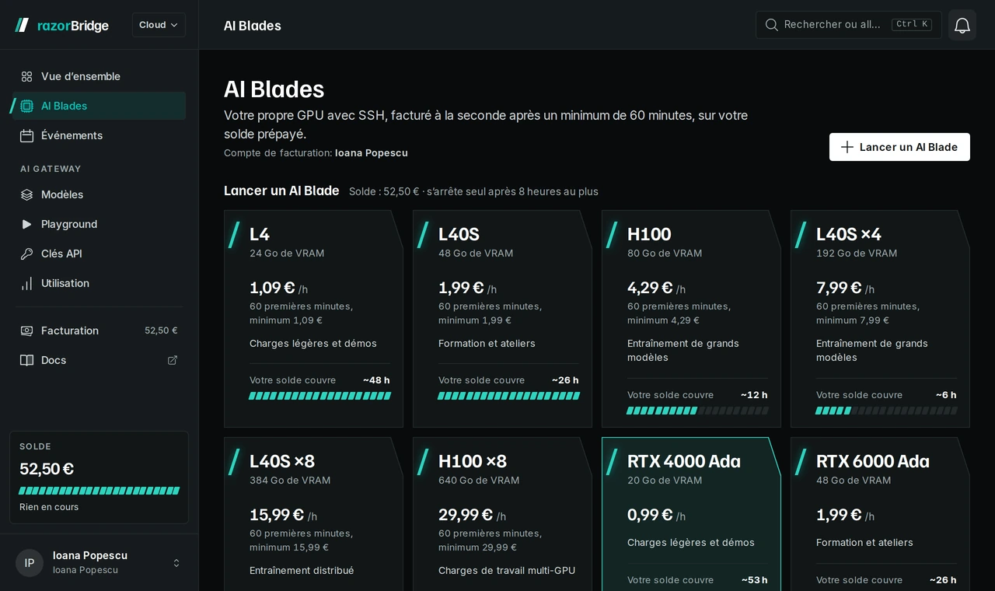Click the Docs book icon
The image size is (995, 591).
click(26, 360)
